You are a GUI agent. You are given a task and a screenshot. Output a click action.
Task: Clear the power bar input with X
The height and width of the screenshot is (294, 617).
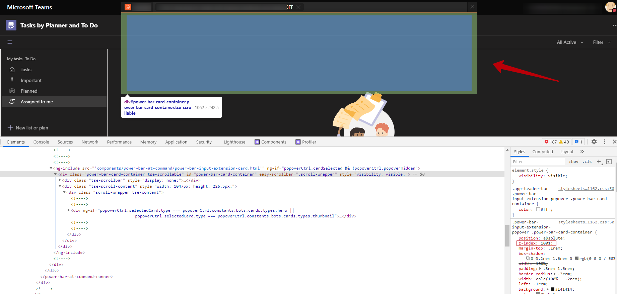click(x=298, y=7)
